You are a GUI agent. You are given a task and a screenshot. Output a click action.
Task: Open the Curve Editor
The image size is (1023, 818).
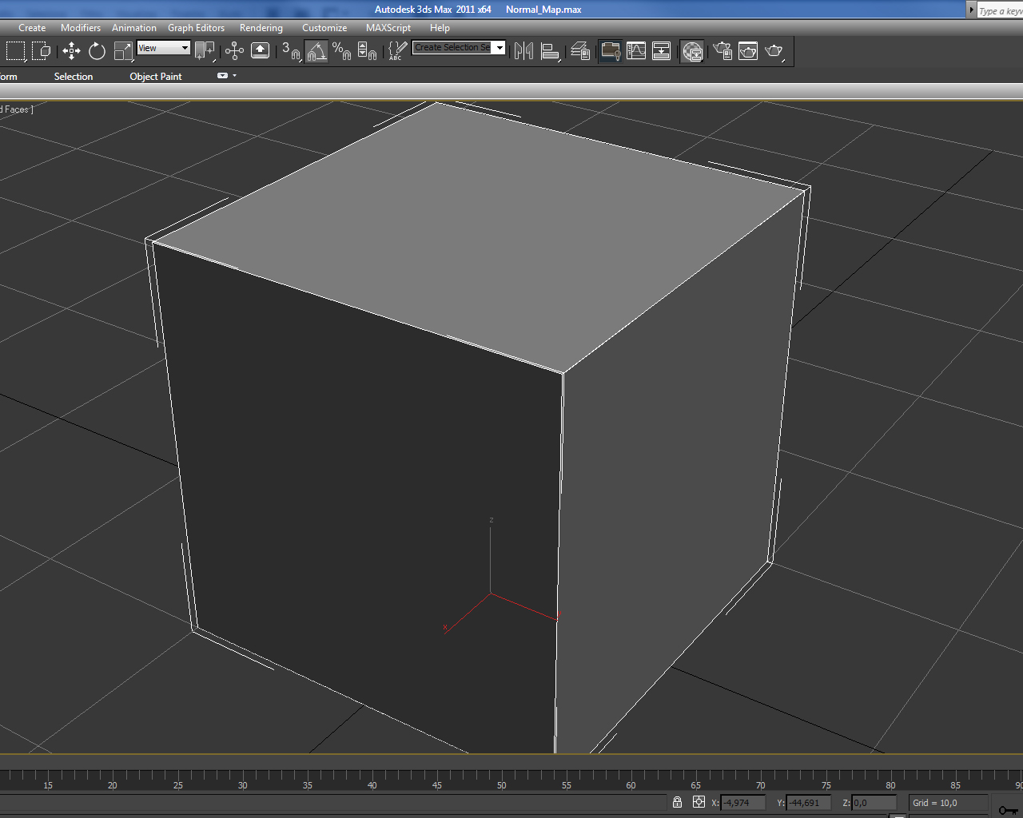click(x=636, y=51)
